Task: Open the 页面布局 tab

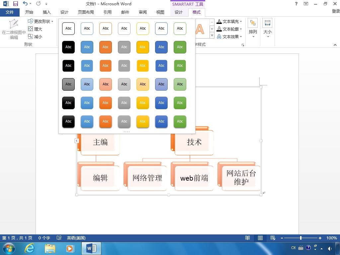Action: pyautogui.click(x=86, y=12)
